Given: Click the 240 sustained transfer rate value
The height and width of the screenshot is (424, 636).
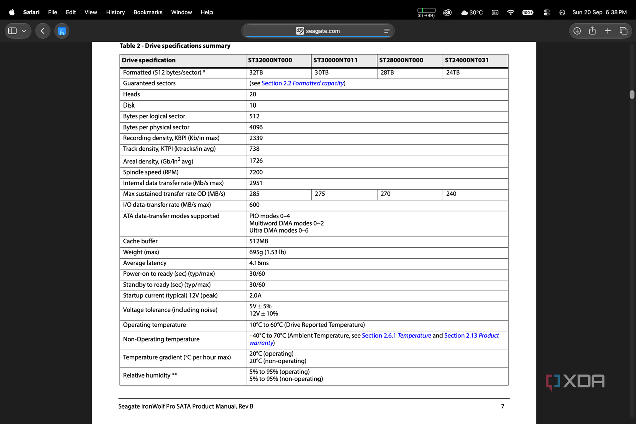Looking at the screenshot, I should pyautogui.click(x=451, y=194).
